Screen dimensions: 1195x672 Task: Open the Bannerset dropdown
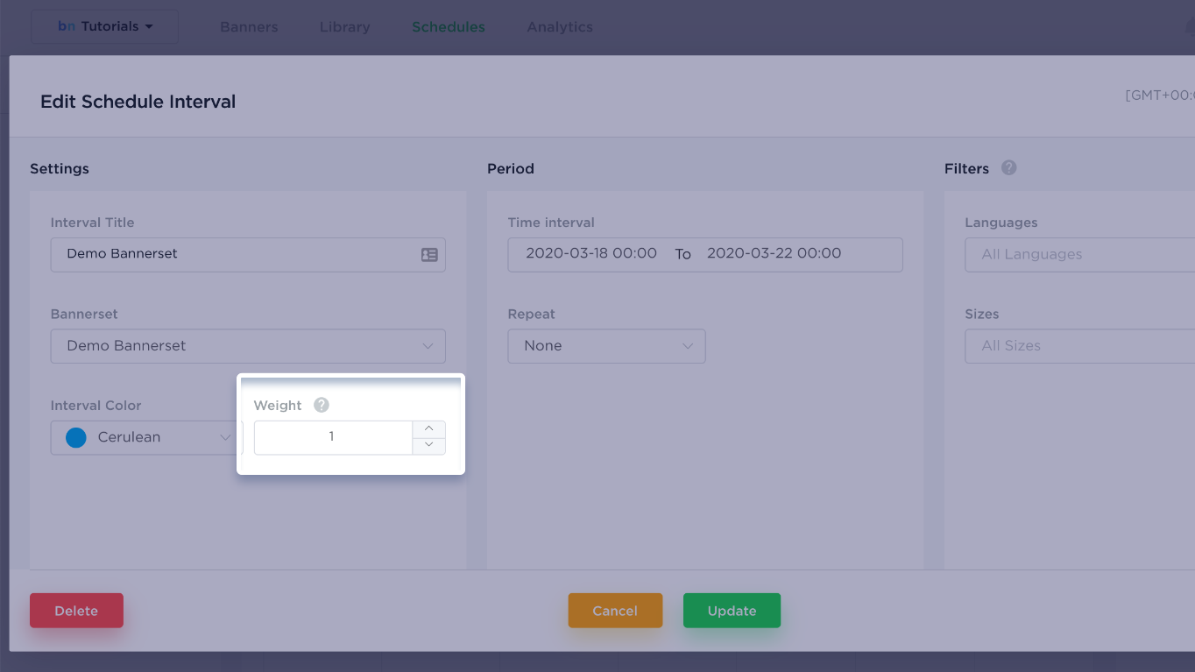click(x=248, y=346)
